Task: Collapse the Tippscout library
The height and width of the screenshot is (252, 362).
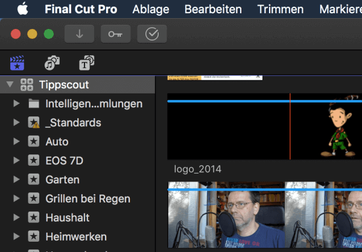Action: pos(10,84)
